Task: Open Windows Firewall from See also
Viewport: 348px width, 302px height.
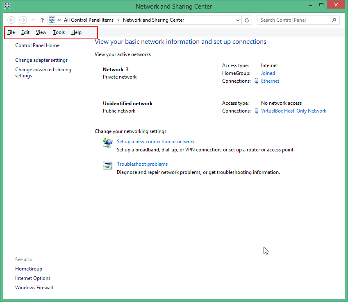Action: pyautogui.click(x=34, y=288)
